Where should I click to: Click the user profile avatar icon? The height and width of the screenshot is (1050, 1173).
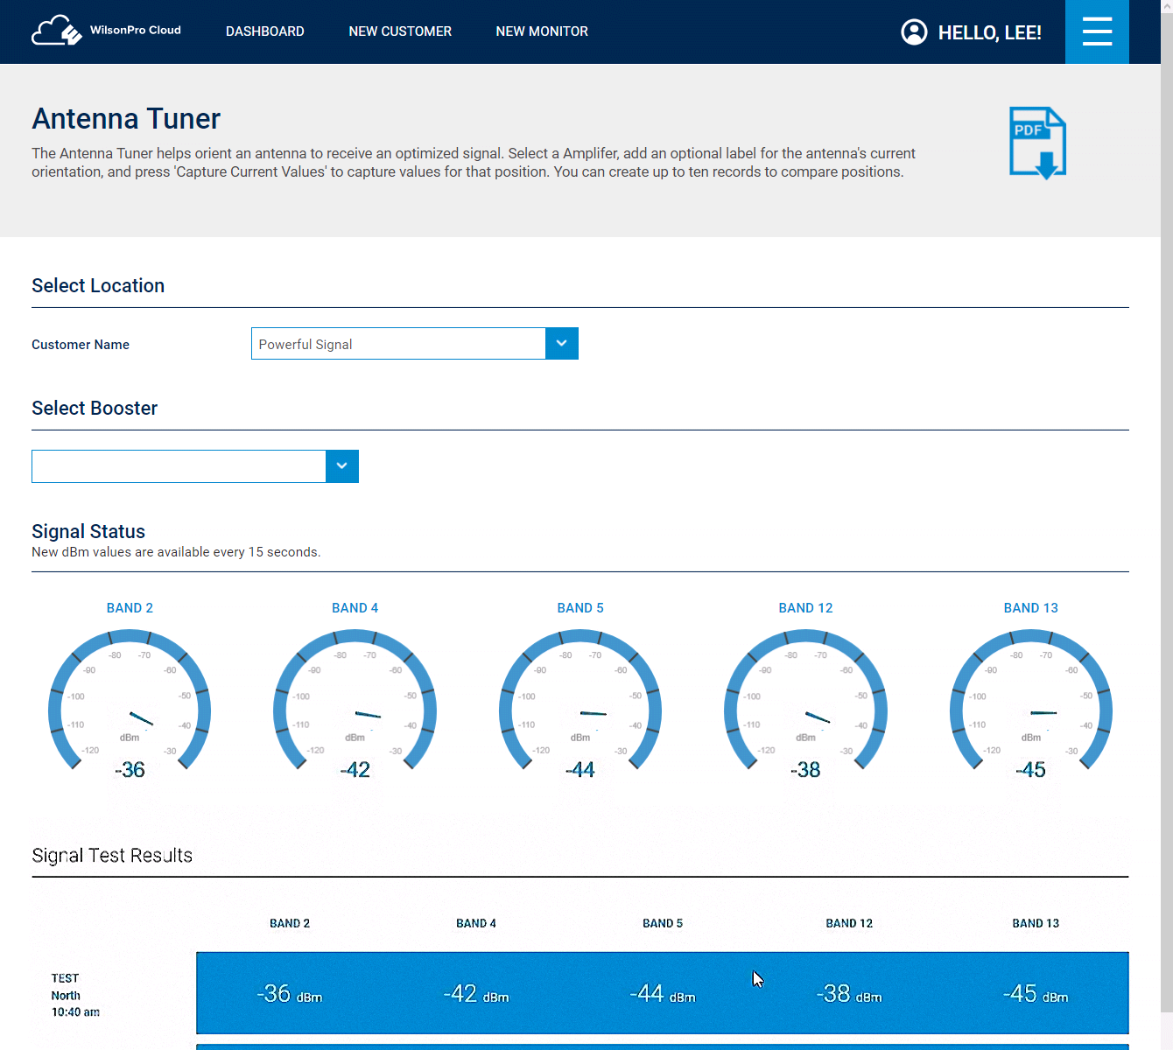(x=914, y=32)
